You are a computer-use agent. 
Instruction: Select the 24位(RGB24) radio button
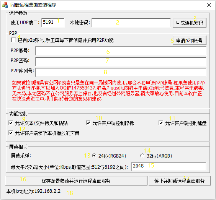pyautogui.click(x=94, y=156)
